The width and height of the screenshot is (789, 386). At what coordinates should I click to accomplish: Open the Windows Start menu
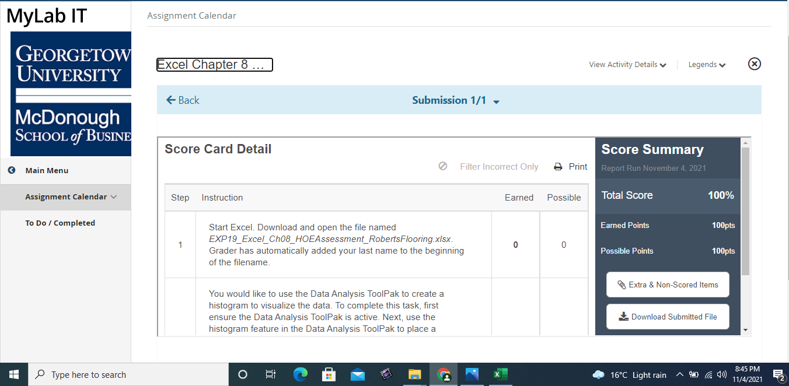[x=14, y=374]
